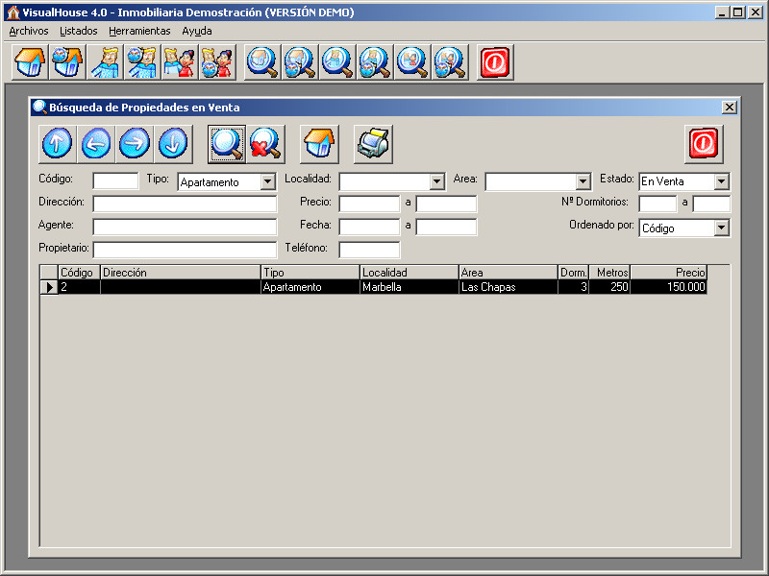Viewport: 769px width, 576px height.
Task: Open the Ayuda menu
Action: tap(197, 31)
